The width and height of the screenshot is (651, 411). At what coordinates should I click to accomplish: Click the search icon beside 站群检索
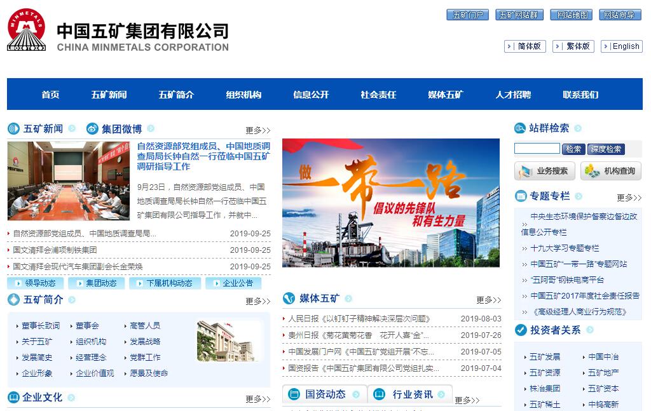click(x=520, y=128)
